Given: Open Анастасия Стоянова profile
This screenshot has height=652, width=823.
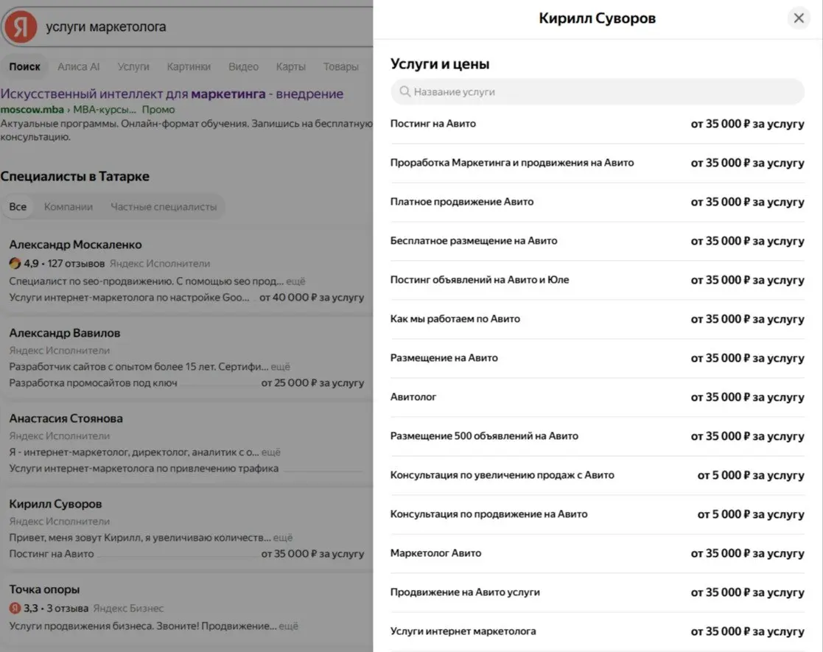Looking at the screenshot, I should (66, 418).
